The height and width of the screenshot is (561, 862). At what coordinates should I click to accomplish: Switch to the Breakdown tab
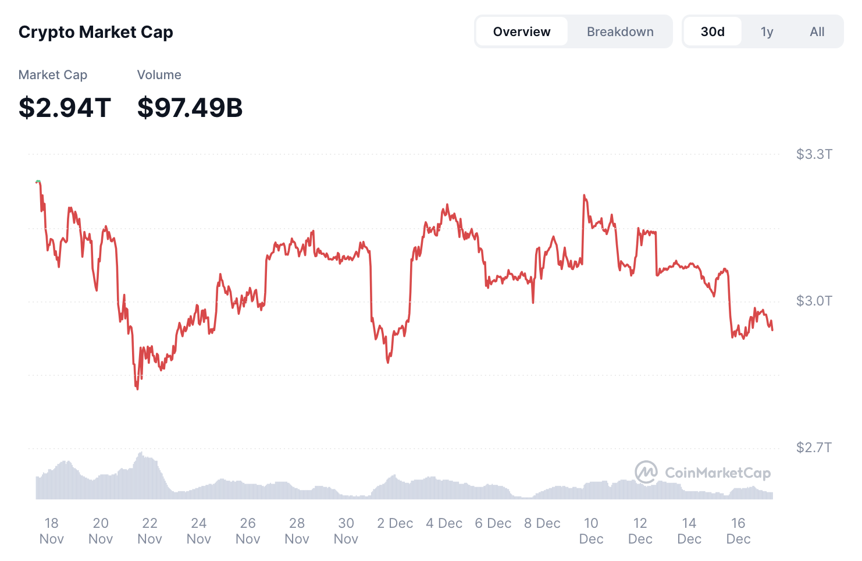pyautogui.click(x=620, y=31)
